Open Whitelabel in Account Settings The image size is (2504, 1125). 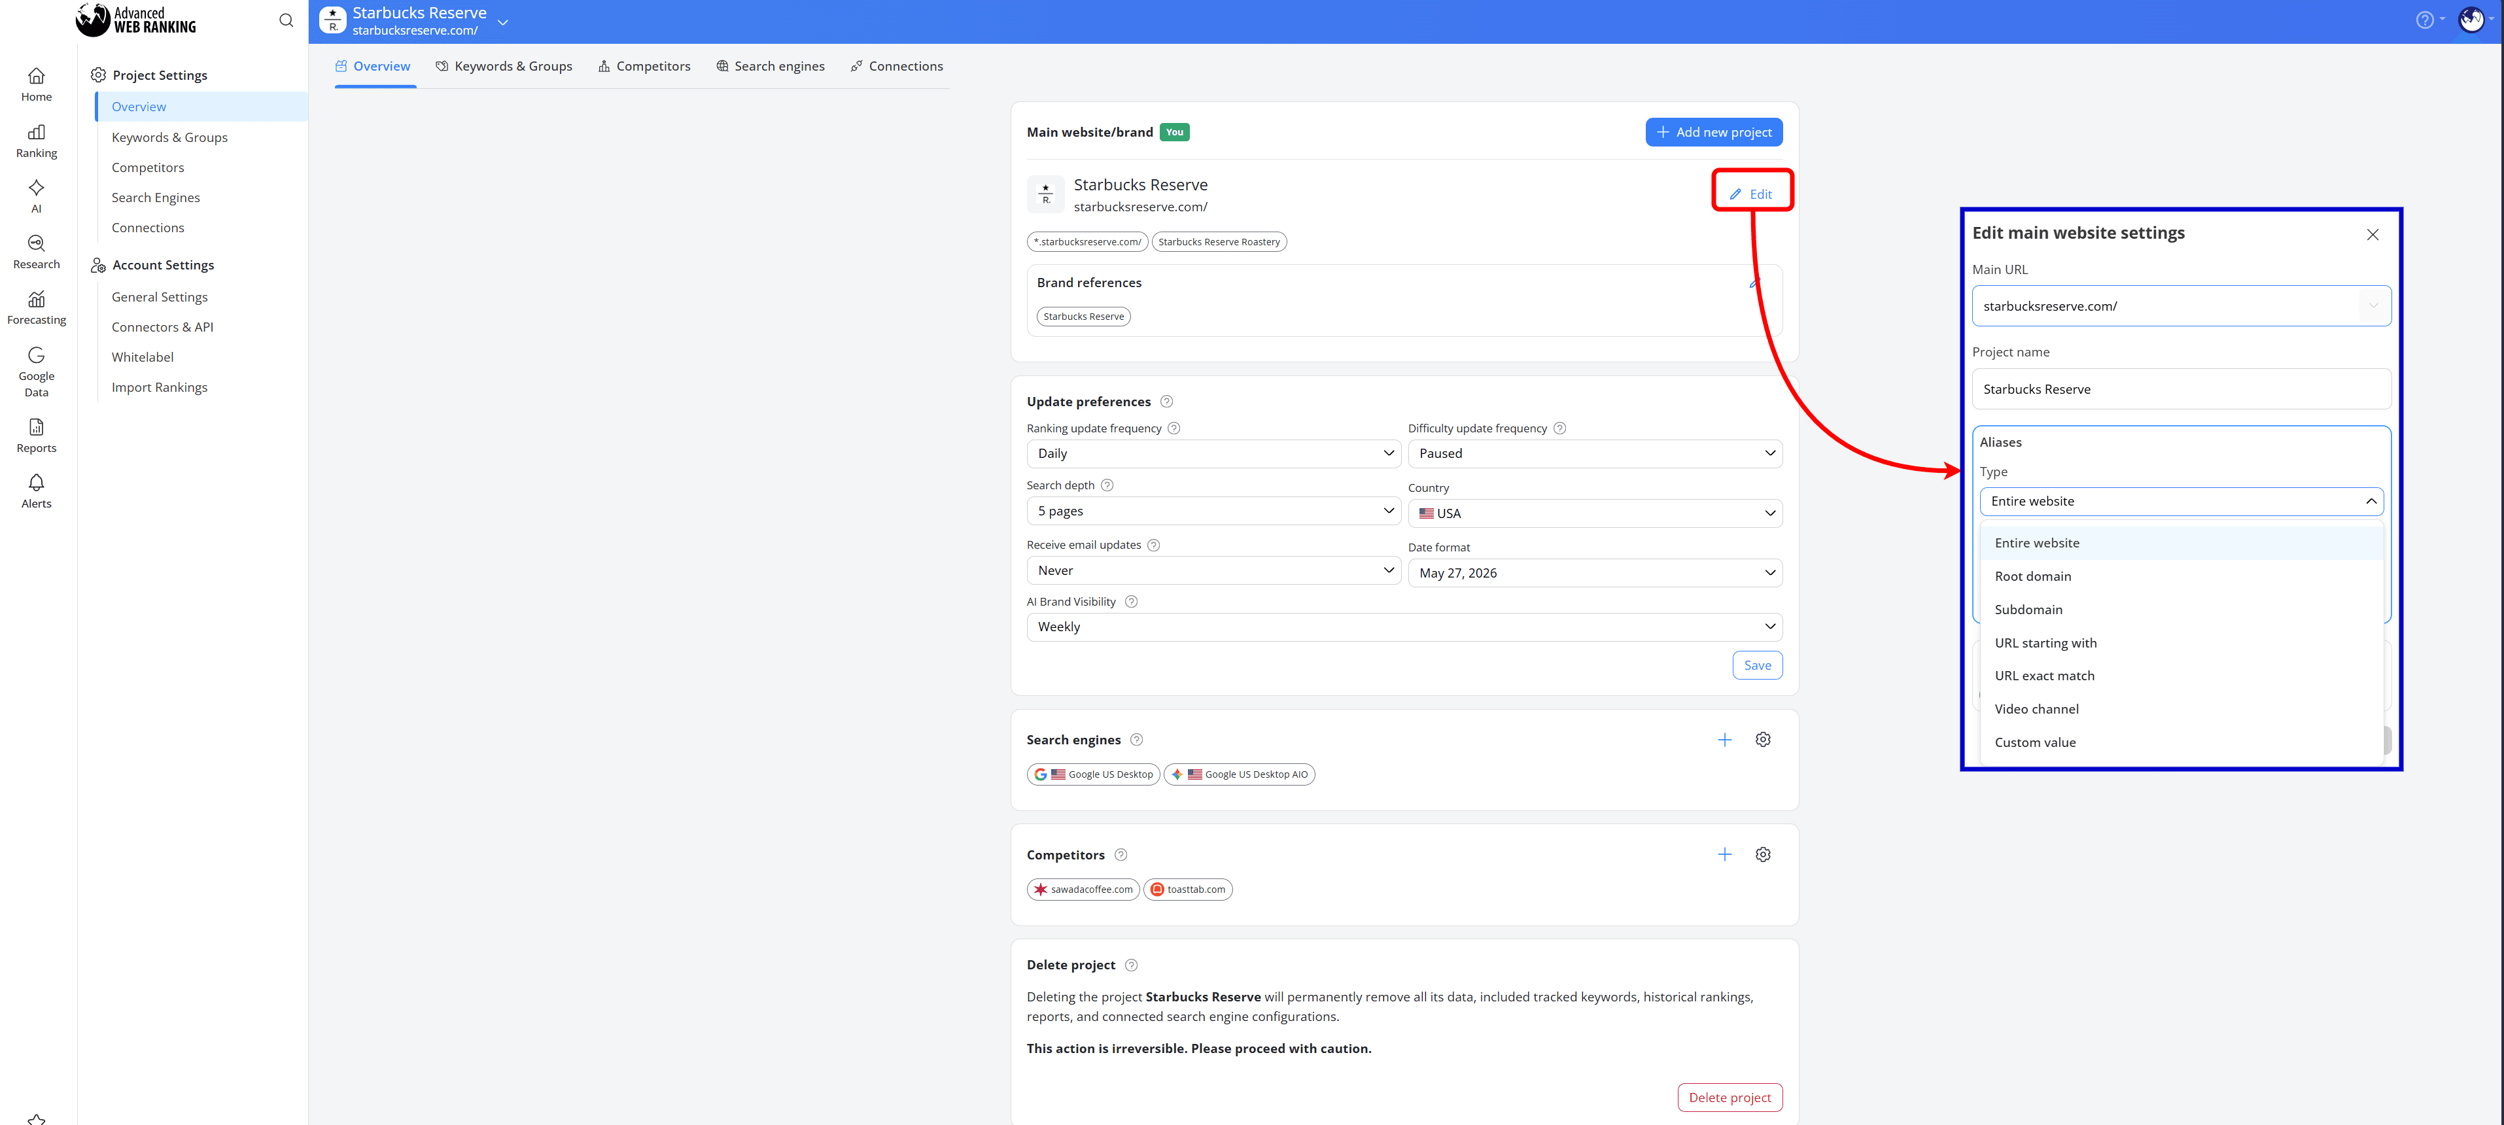pyautogui.click(x=142, y=358)
